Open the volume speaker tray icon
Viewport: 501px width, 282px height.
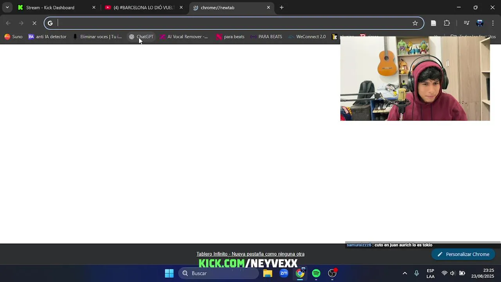[452, 273]
